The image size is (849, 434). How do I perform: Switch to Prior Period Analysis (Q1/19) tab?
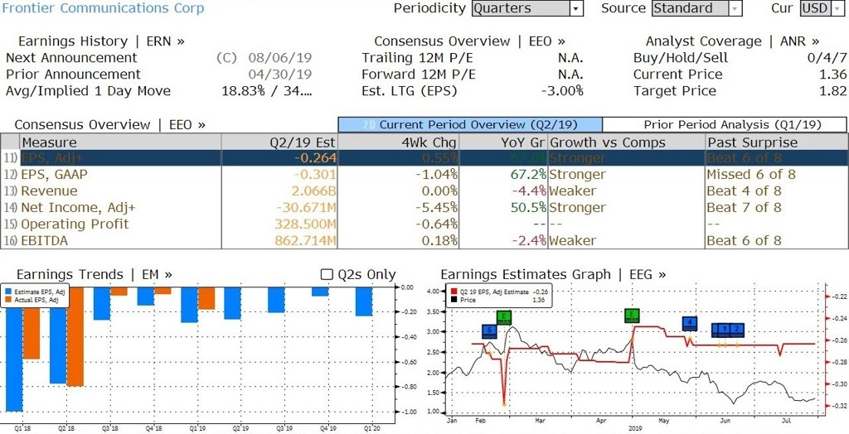(725, 124)
